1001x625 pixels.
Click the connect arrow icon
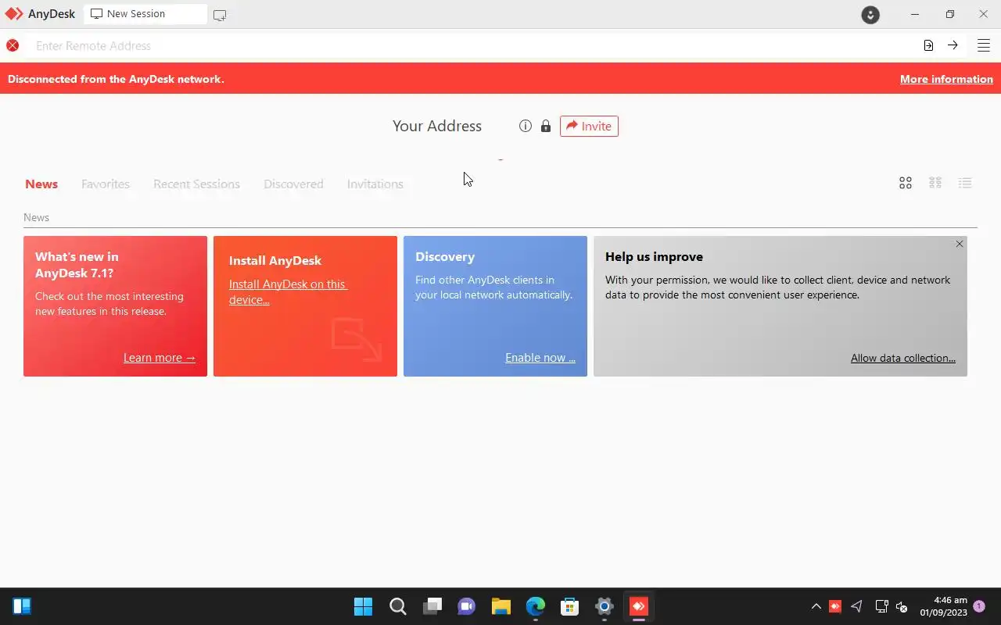pos(953,45)
